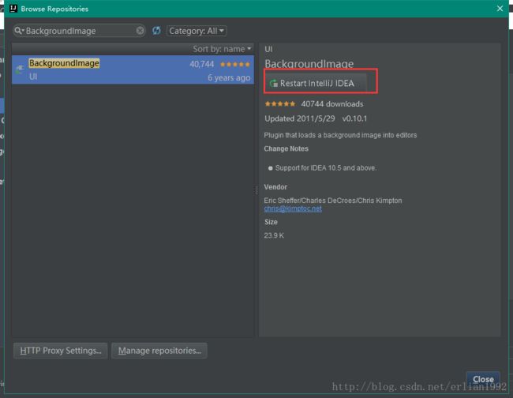The width and height of the screenshot is (513, 398).
Task: Click the '23.9 K' size value
Action: [274, 235]
